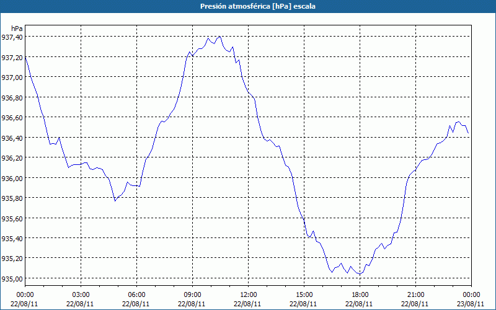Click the 21:00 time axis label
The width and height of the screenshot is (496, 310).
415,294
